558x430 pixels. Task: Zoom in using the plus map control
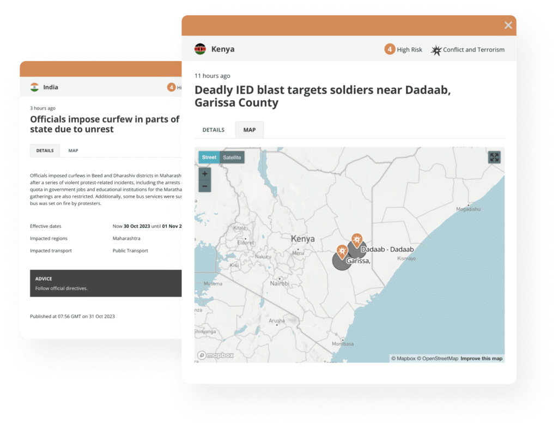pyautogui.click(x=204, y=174)
